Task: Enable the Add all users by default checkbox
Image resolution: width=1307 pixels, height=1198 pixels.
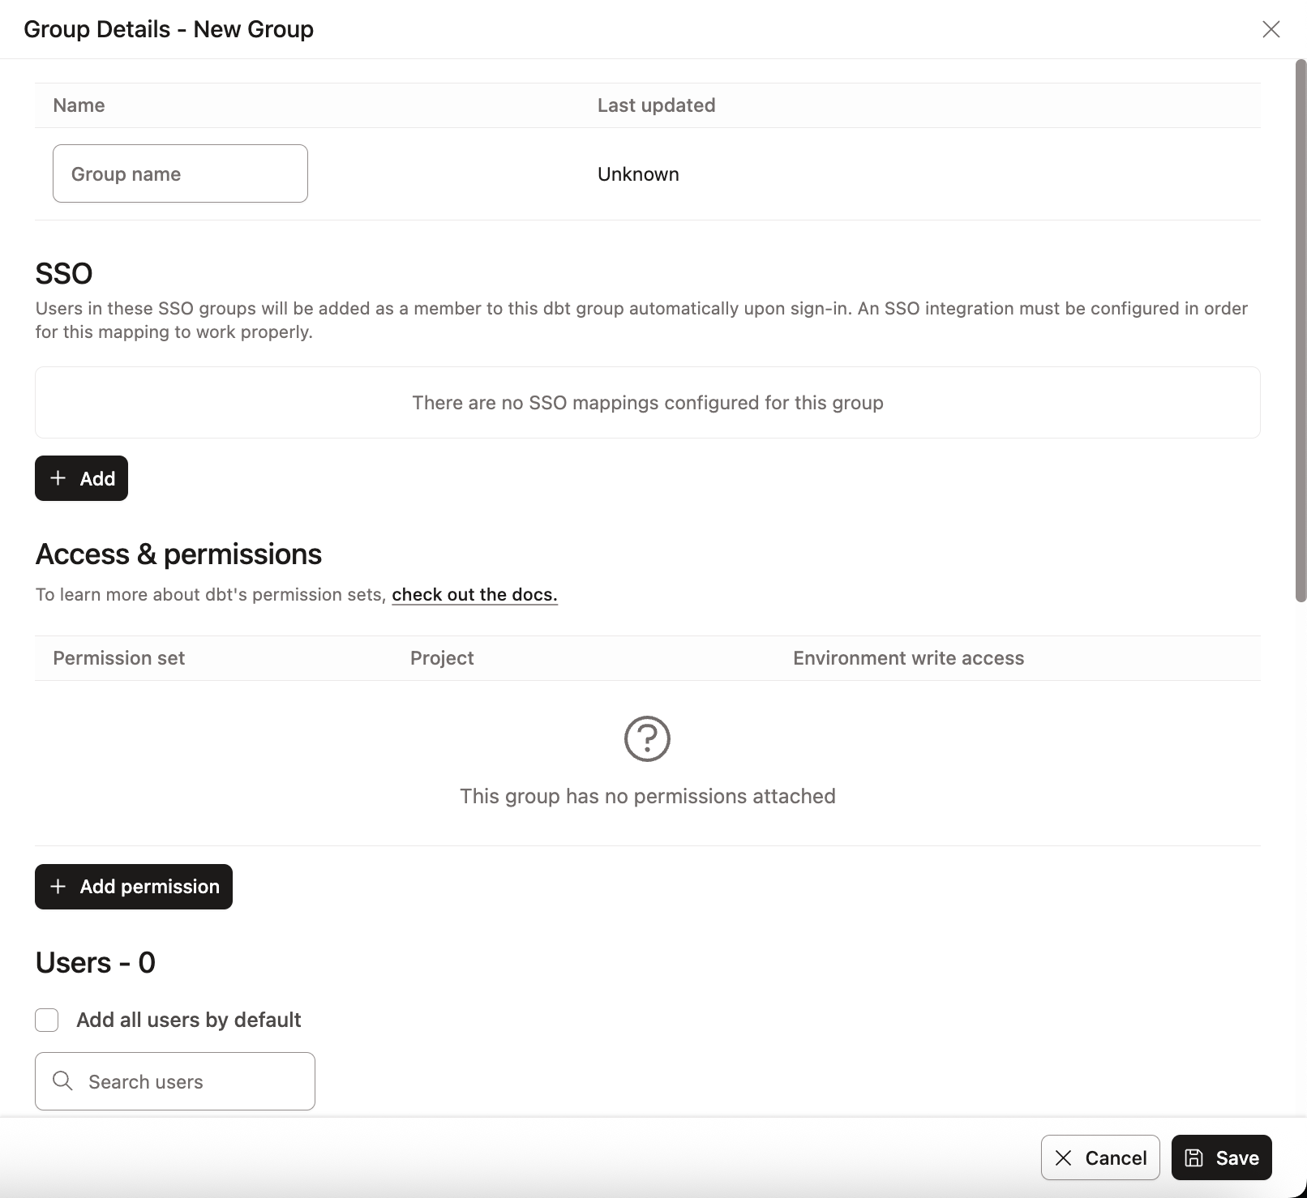Action: 46,1020
